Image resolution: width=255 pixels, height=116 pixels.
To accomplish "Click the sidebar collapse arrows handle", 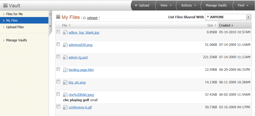I will pos(50,26).
